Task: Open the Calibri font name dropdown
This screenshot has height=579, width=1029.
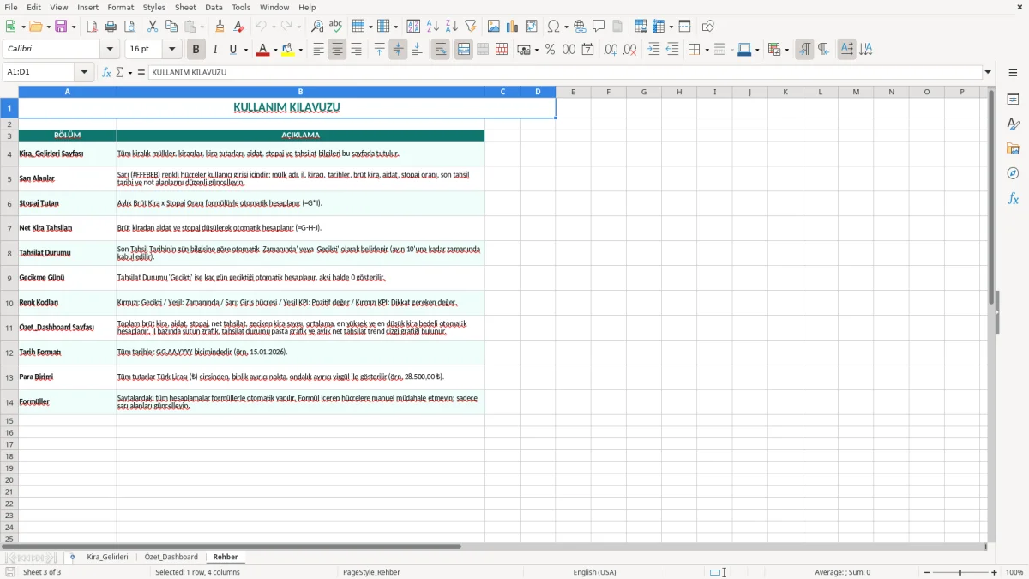Action: click(109, 50)
